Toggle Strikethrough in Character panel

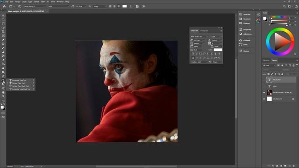pyautogui.click(x=219, y=54)
